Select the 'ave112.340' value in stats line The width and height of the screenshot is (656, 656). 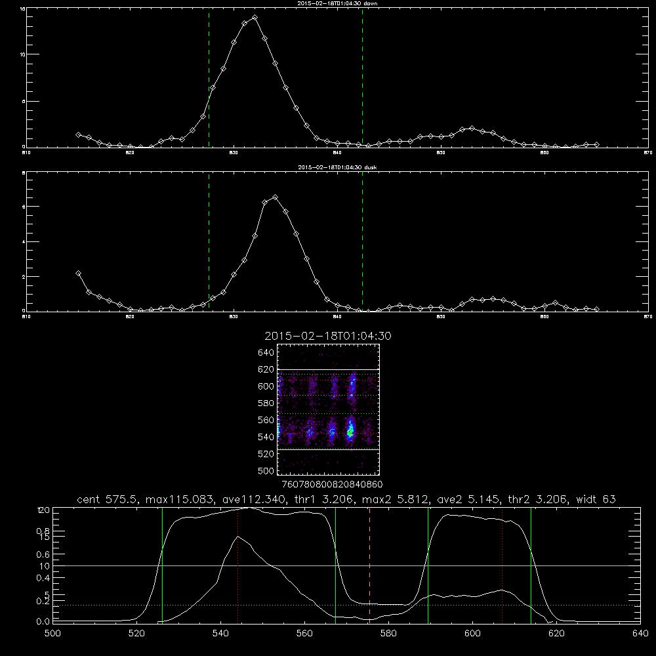click(253, 499)
